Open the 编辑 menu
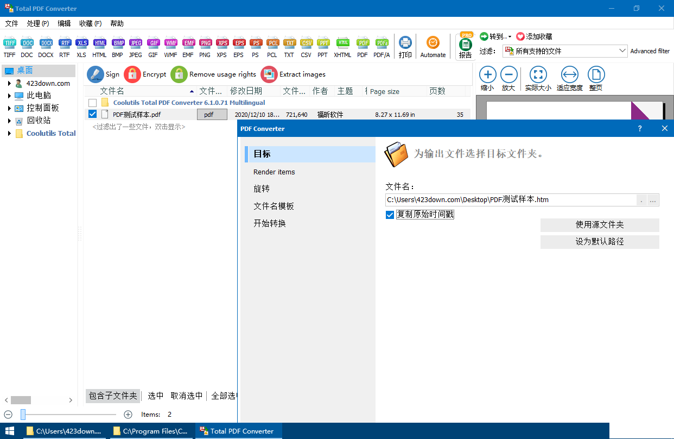674x439 pixels. tap(64, 23)
